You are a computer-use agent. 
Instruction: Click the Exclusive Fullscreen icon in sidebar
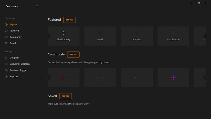(6, 64)
